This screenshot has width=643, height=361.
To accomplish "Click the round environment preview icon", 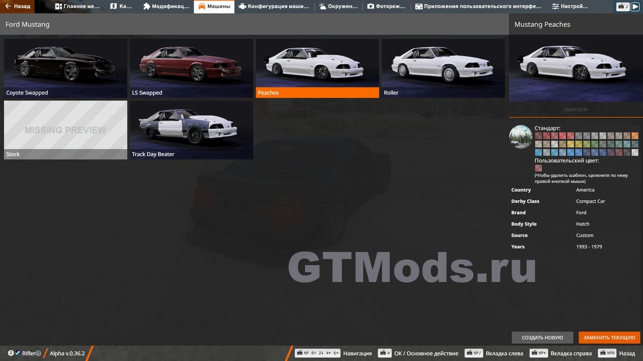I will 521,137.
